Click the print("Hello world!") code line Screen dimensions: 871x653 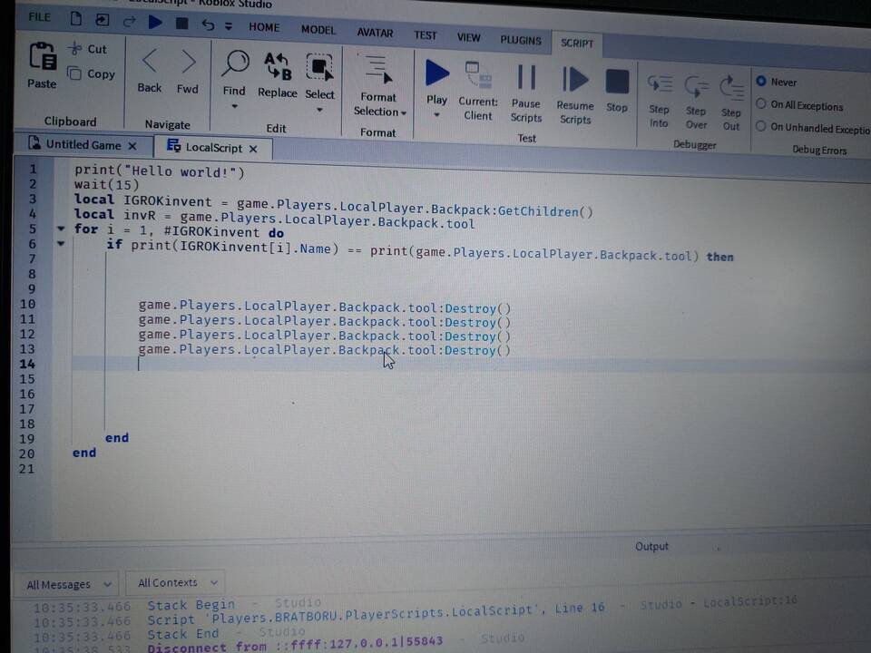[160, 171]
